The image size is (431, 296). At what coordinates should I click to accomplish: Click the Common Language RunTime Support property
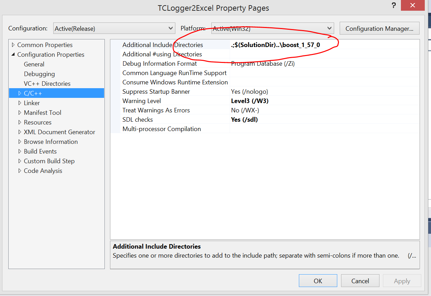tap(175, 73)
